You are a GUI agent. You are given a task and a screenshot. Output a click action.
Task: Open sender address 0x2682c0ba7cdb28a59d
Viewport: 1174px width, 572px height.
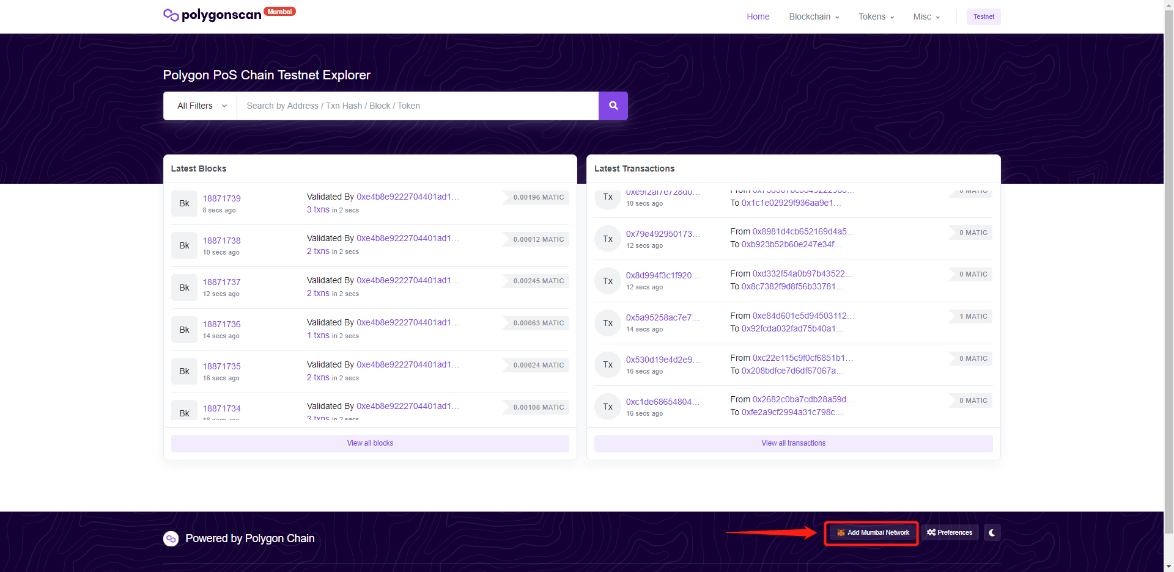tap(803, 399)
